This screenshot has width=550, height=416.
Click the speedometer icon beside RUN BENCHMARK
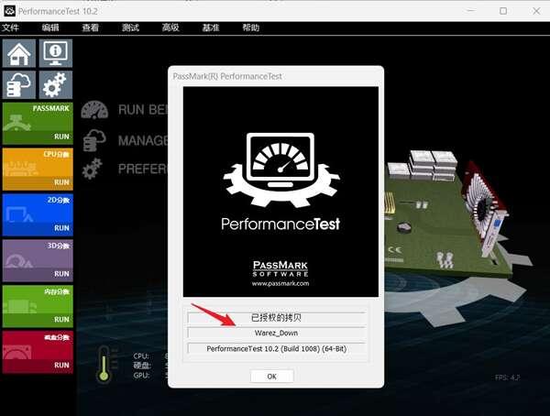click(94, 110)
